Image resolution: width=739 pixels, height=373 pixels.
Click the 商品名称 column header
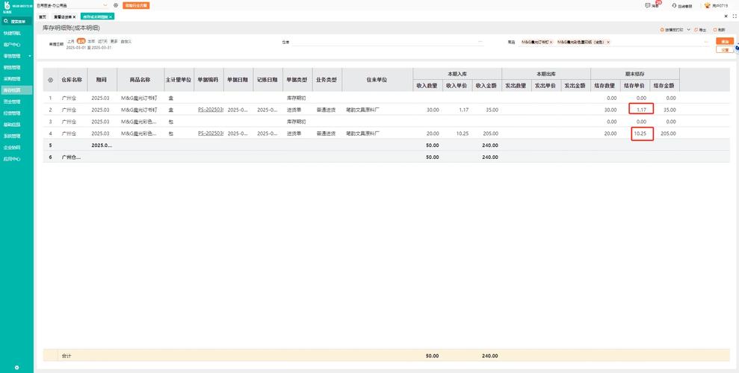[x=140, y=80]
